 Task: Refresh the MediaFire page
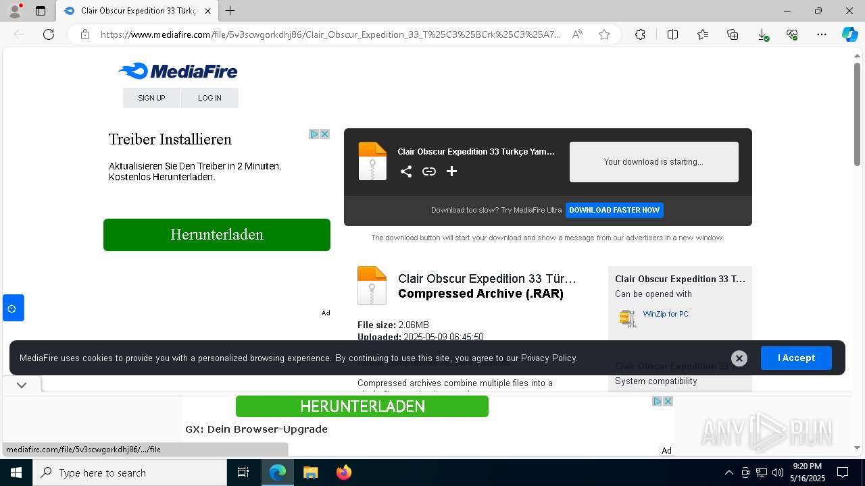[49, 34]
